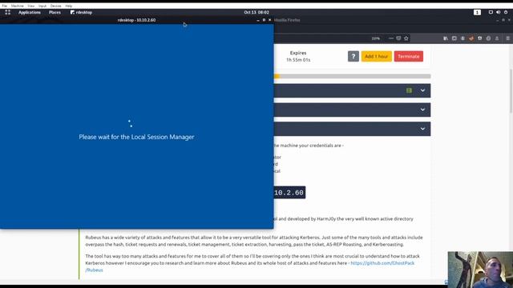This screenshot has height=288, width=513.
Task: Open the Firefox library icon
Action: pyautogui.click(x=446, y=38)
